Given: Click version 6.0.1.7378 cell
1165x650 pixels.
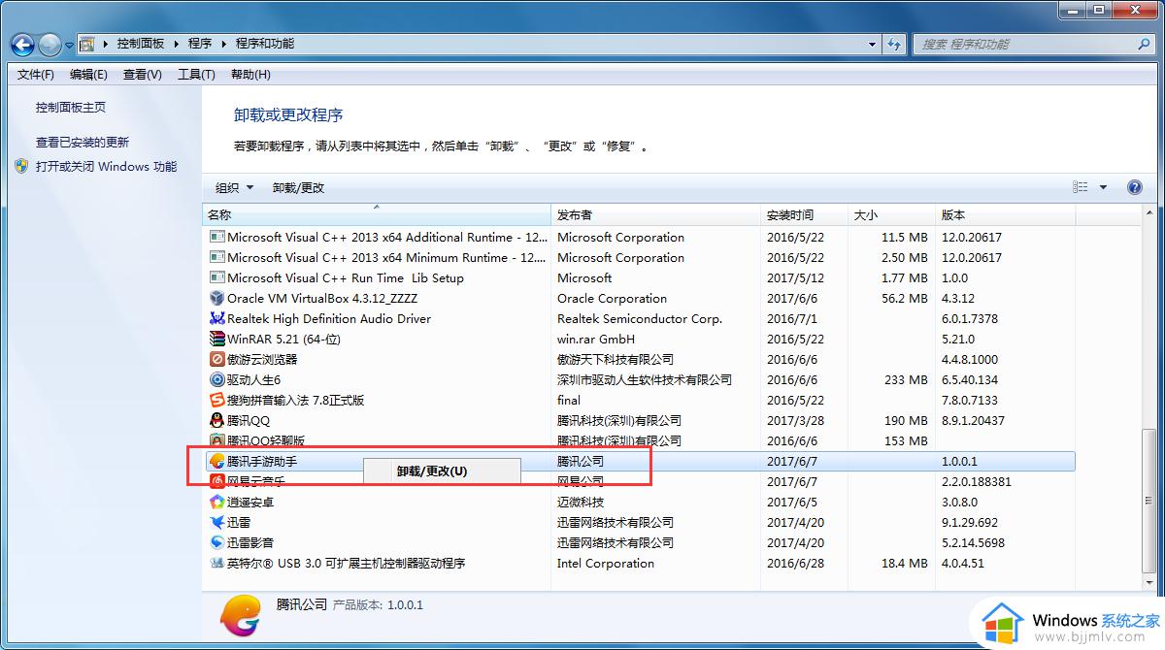Looking at the screenshot, I should 969,319.
